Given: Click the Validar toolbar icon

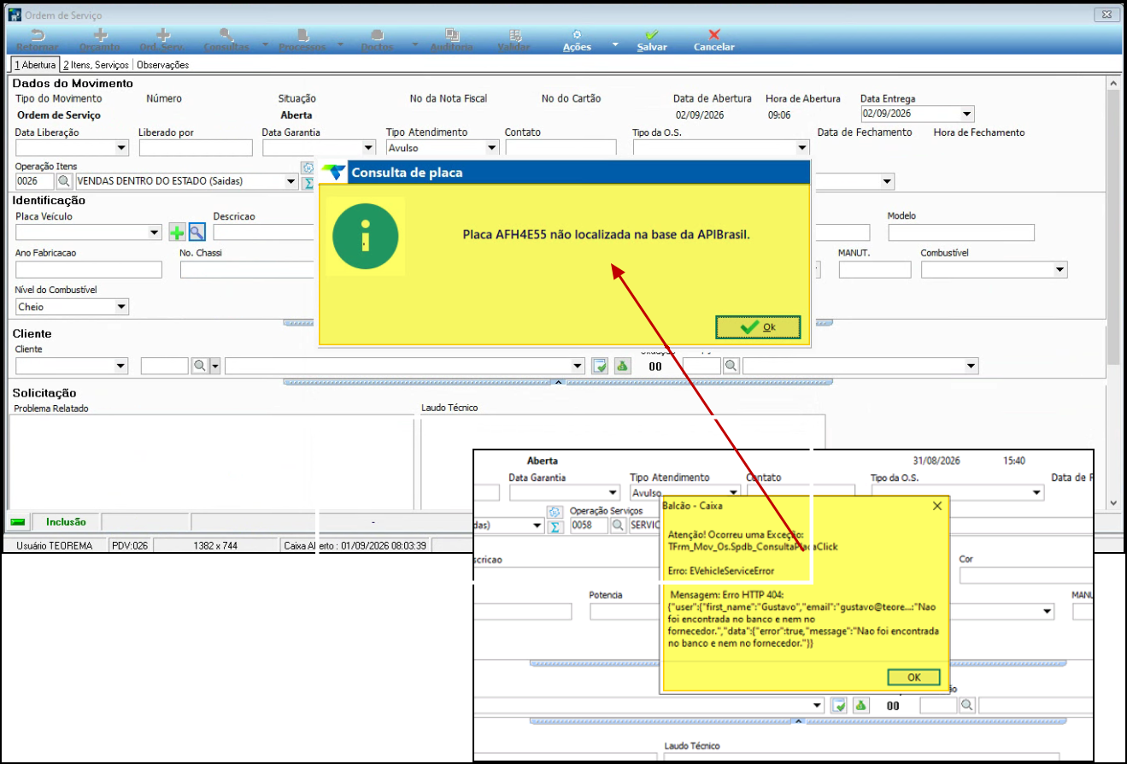Looking at the screenshot, I should [x=515, y=35].
